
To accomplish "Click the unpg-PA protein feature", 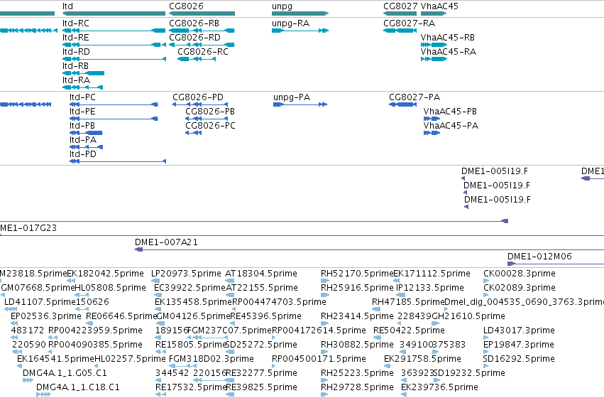I will (x=300, y=104).
